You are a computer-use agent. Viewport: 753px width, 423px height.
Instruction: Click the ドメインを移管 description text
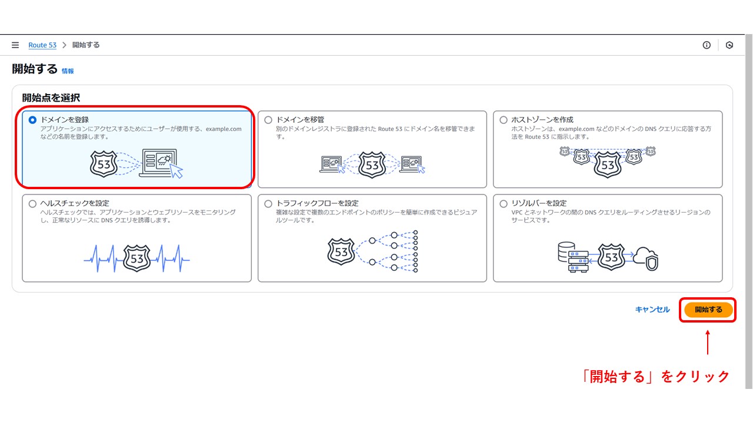[x=375, y=133]
